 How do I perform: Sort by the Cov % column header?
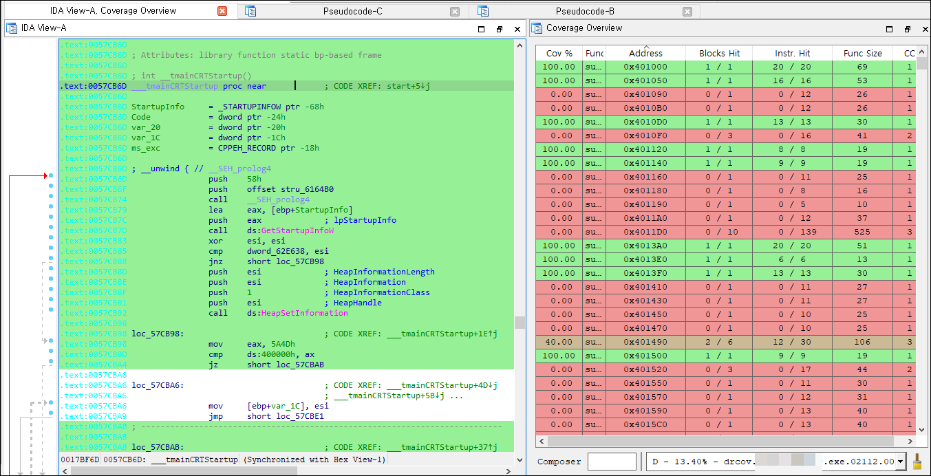pos(559,53)
